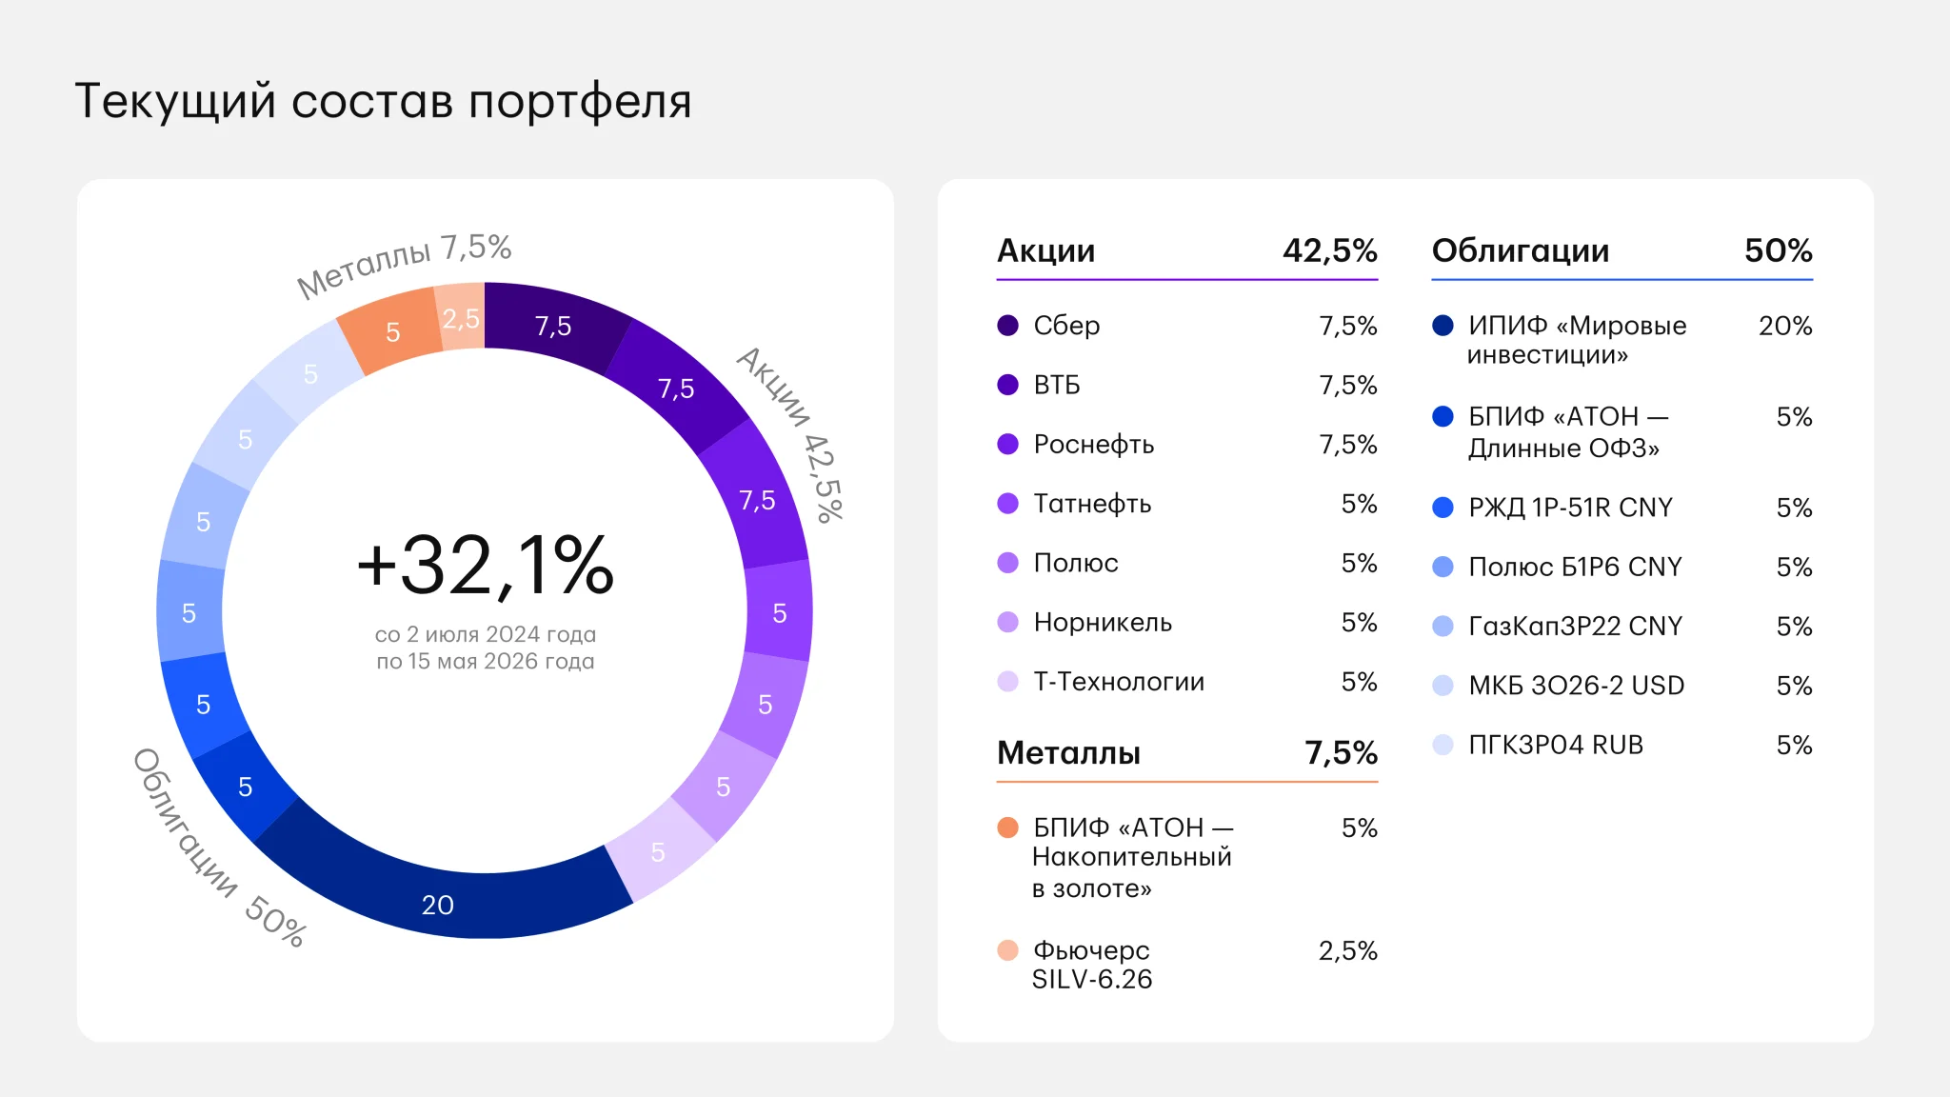Click the curved 'Металлы 7,5%' chart label
Viewport: 1950px width, 1097px height.
point(404,265)
